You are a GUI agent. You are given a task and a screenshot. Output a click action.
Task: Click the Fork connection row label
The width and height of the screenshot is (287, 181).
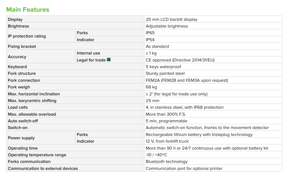coord(24,80)
